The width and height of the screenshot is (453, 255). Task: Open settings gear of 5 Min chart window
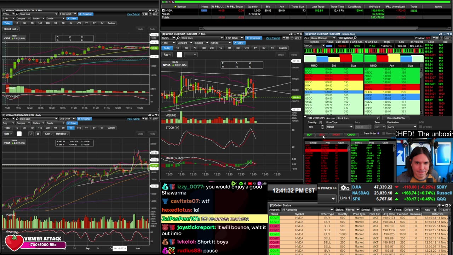tap(150, 11)
